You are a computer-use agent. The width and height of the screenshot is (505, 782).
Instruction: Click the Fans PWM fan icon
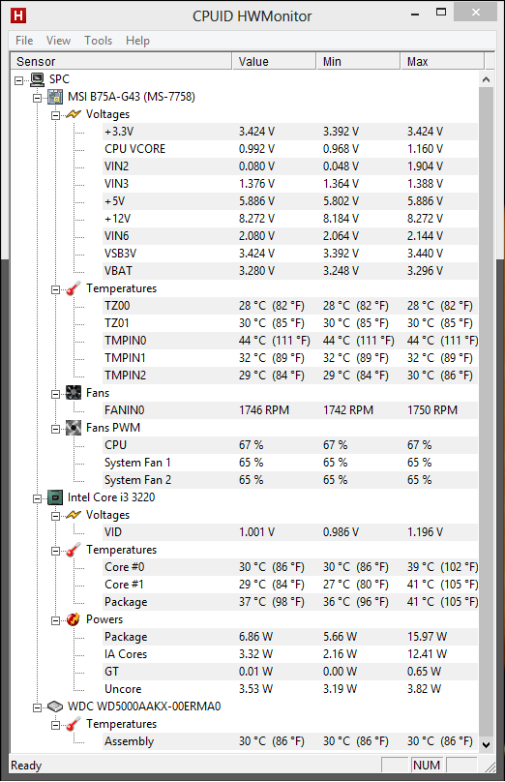74,428
